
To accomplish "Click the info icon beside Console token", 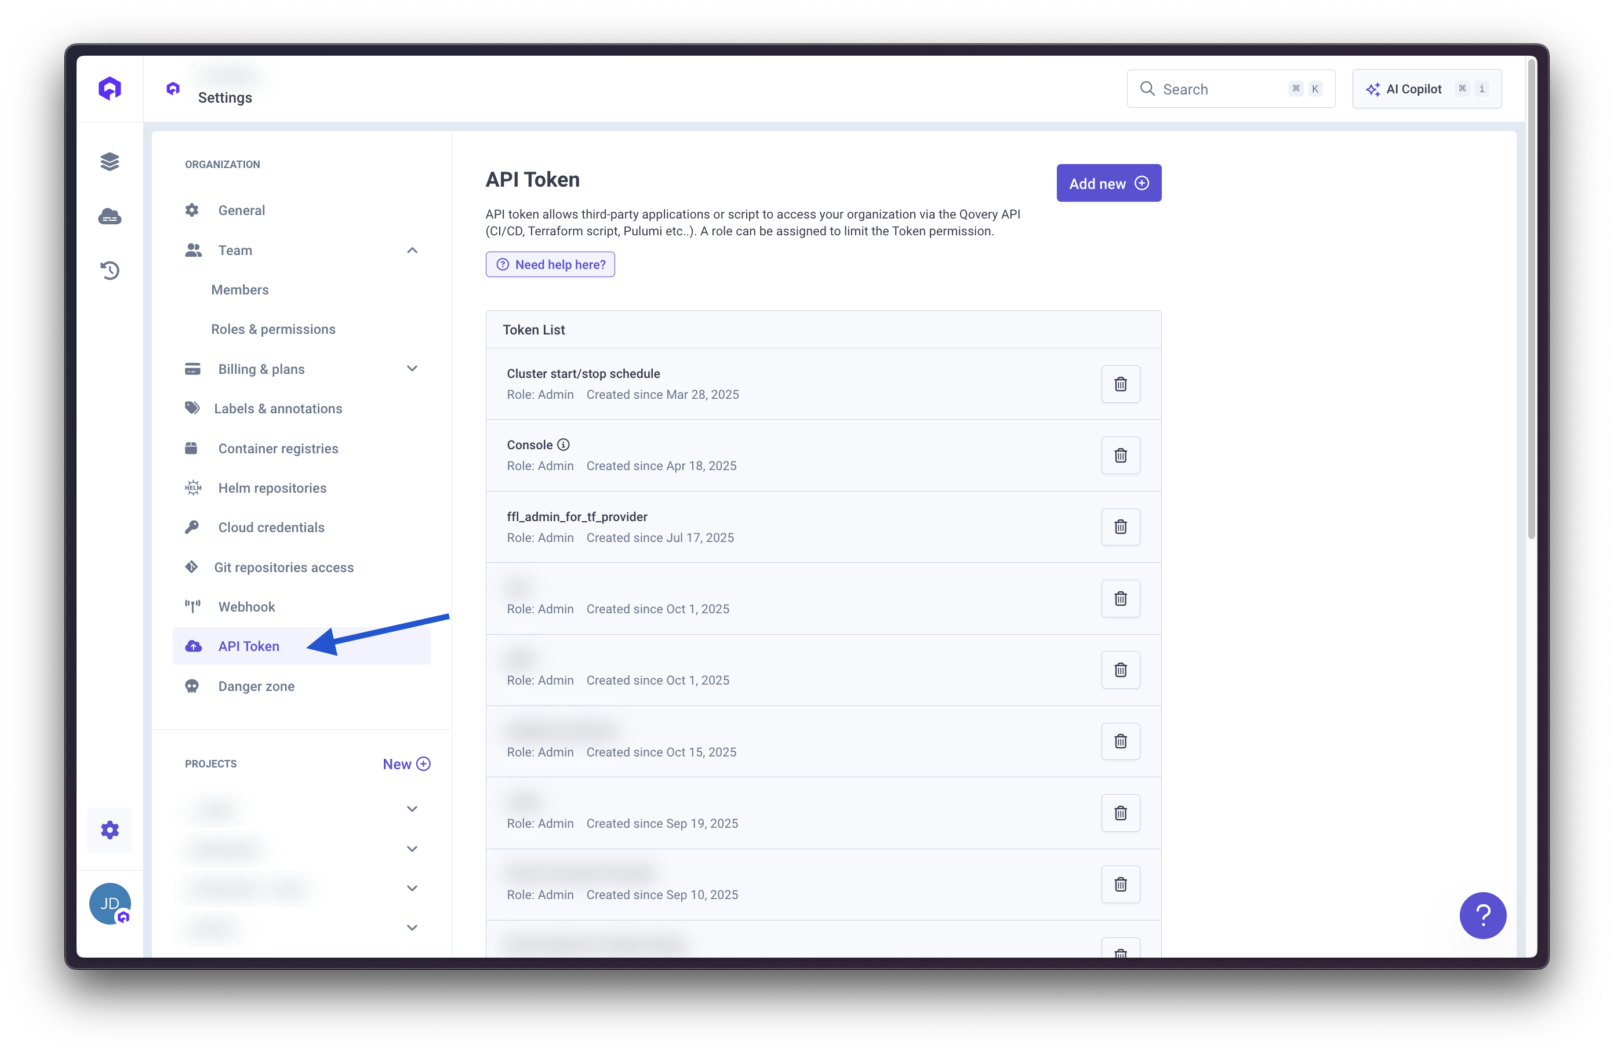I will [564, 444].
